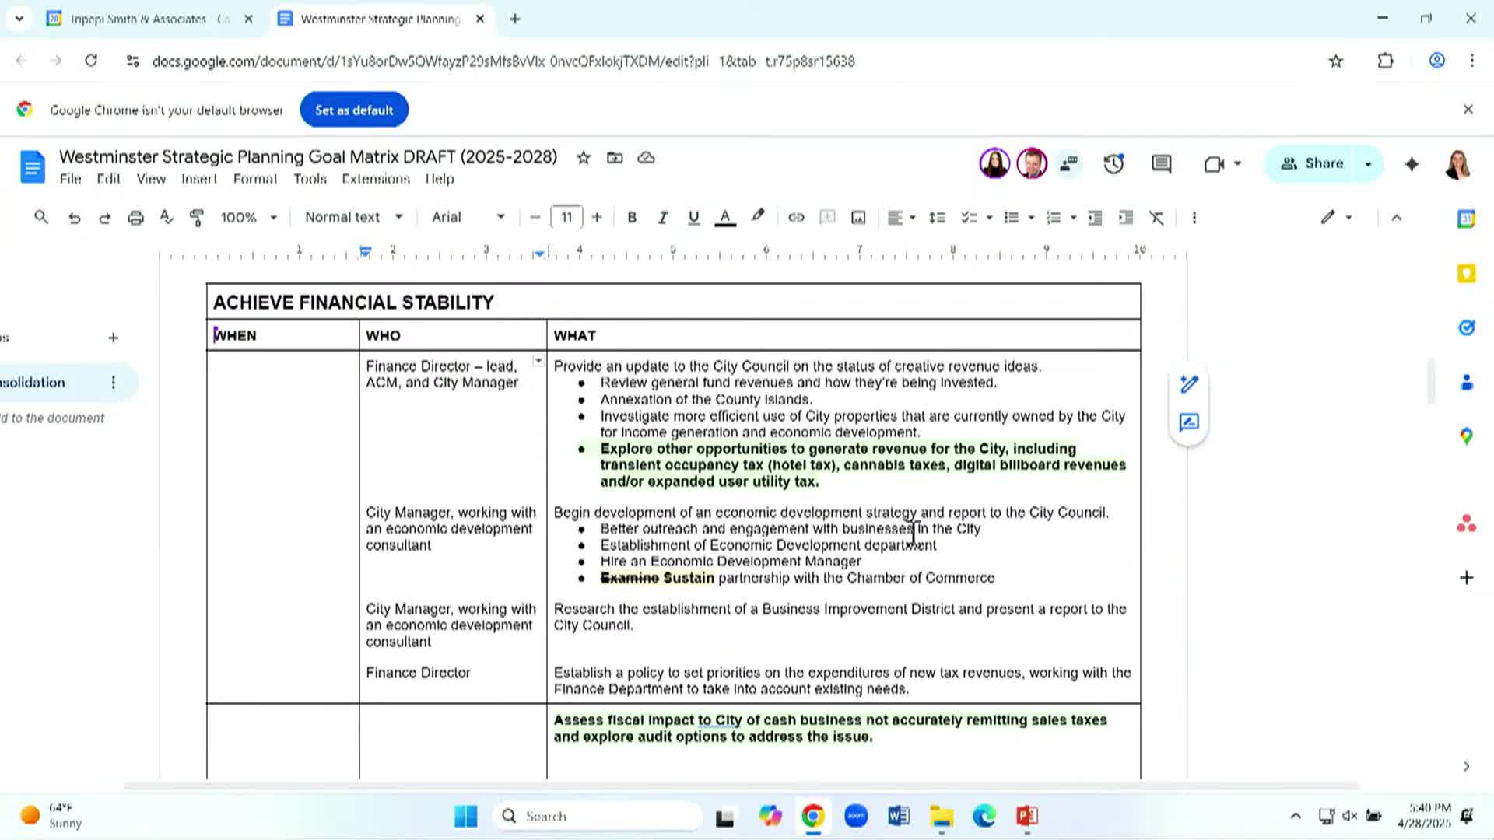
Task: Expand the 100% zoom dropdown
Action: tap(248, 218)
